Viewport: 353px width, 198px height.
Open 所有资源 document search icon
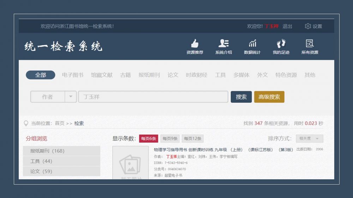pyautogui.click(x=310, y=44)
